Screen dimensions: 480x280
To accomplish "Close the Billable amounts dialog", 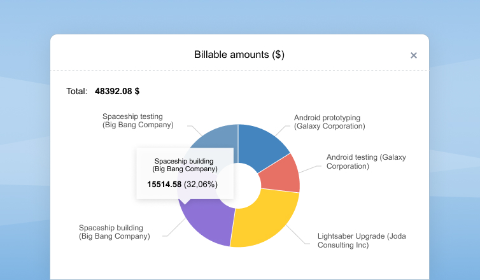I will (x=414, y=55).
